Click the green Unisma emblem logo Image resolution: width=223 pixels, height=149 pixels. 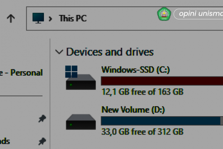click(164, 14)
